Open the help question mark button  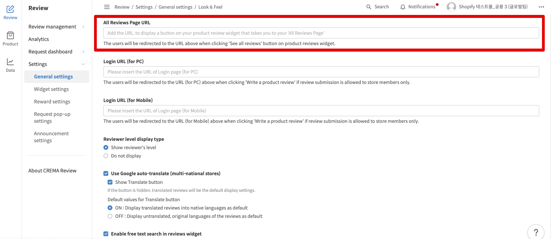(536, 232)
